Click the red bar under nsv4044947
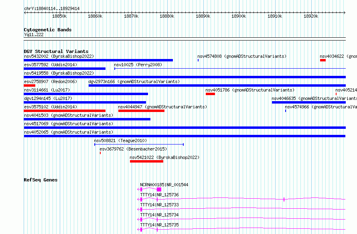Image resolution: width=357 pixels, height=234 pixels. click(x=141, y=111)
